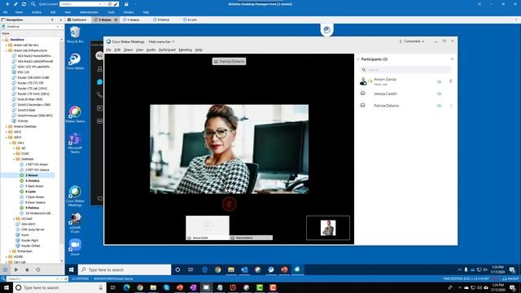Open the Cisco Webex Meetings desktop shortcut
This screenshot has height=293, width=521.
pos(75,196)
